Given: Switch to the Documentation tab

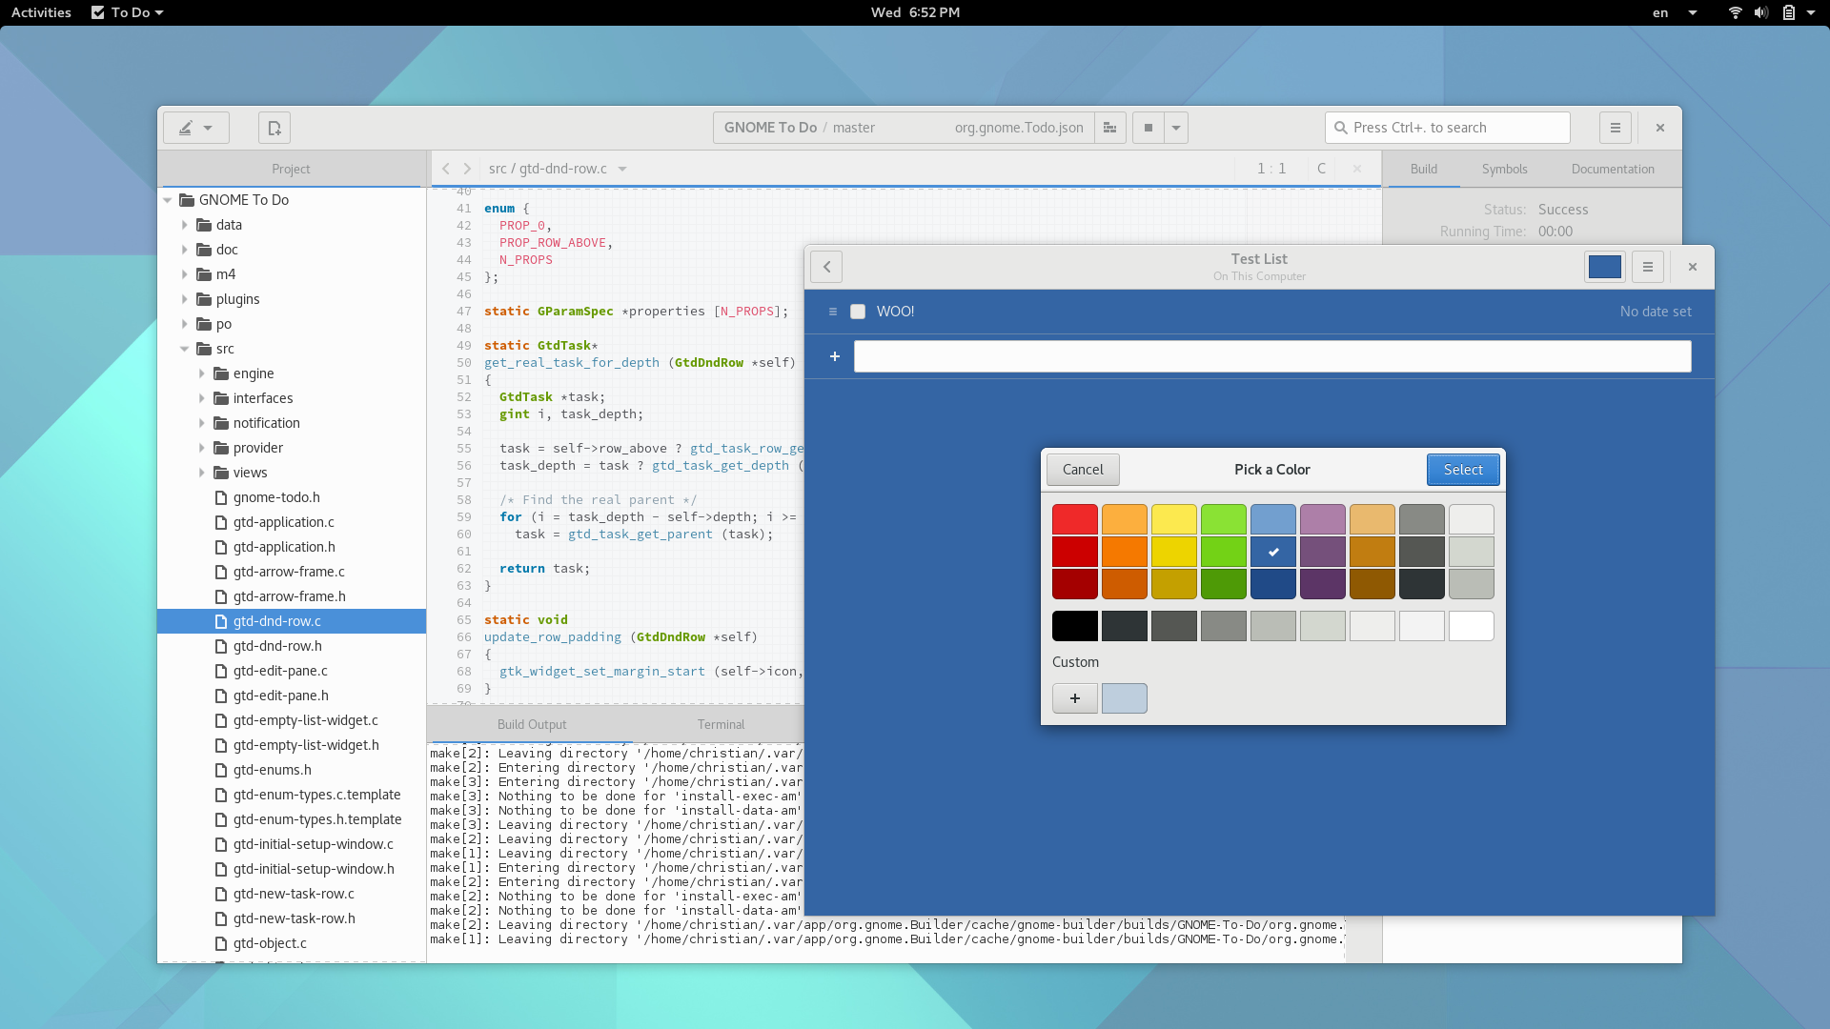Looking at the screenshot, I should pos(1613,169).
